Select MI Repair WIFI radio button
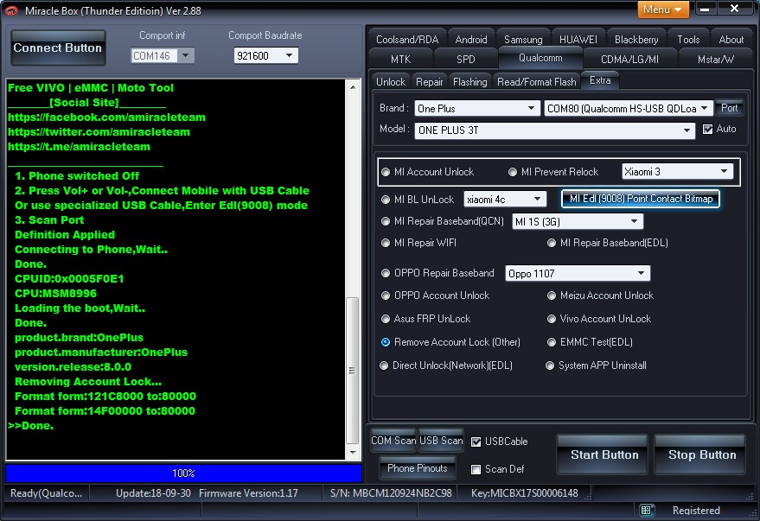Image resolution: width=760 pixels, height=521 pixels. coord(386,243)
